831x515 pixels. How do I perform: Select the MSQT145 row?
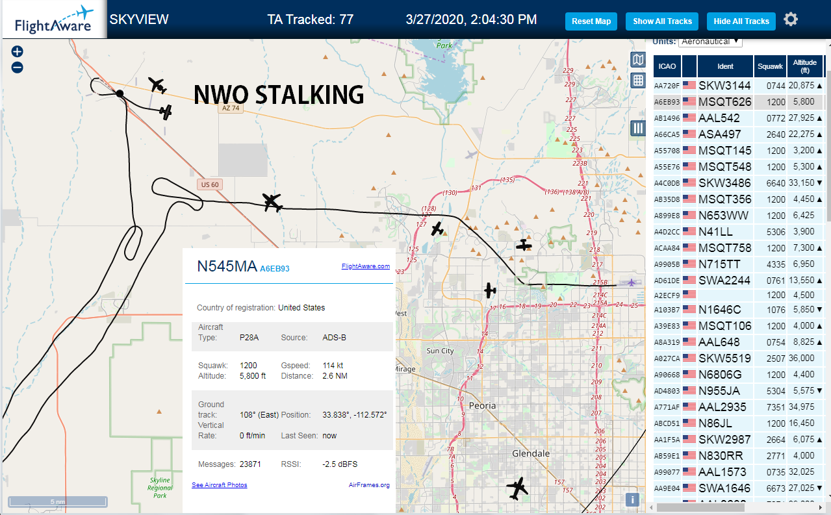click(x=739, y=151)
